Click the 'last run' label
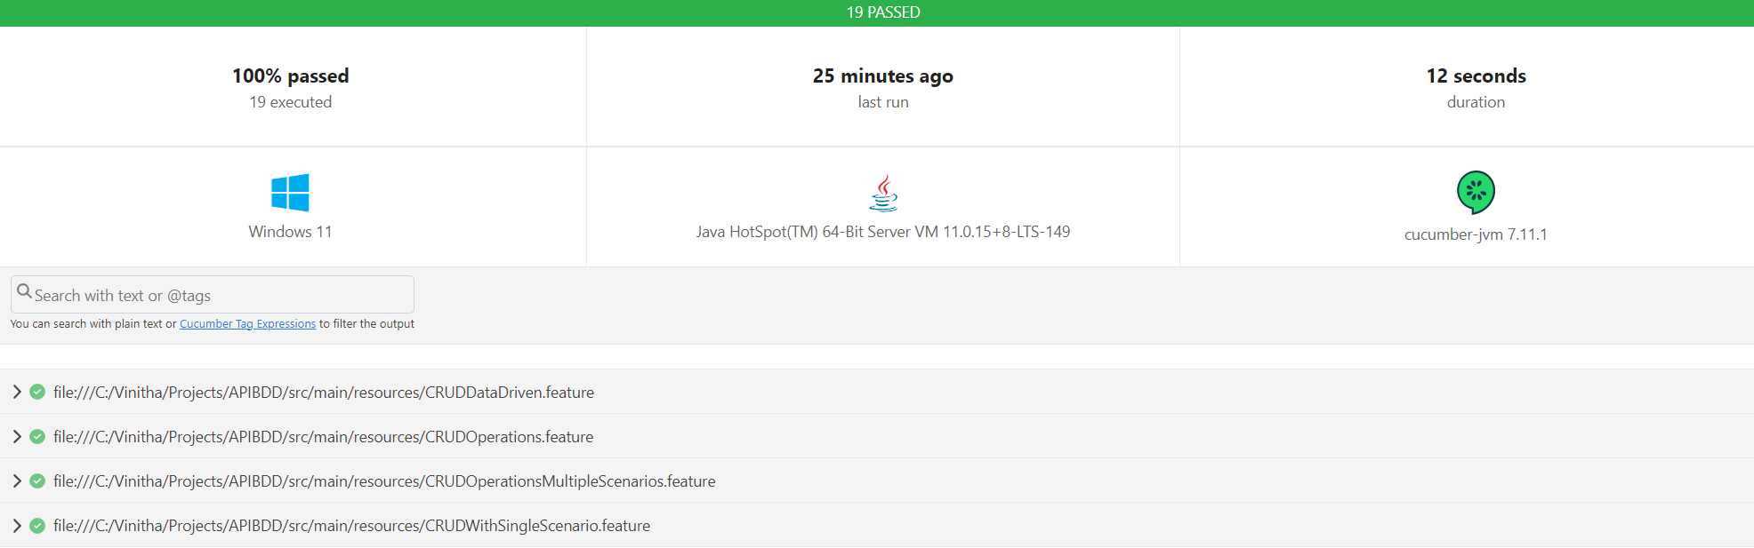Viewport: 1754px width, 548px height. tap(883, 102)
